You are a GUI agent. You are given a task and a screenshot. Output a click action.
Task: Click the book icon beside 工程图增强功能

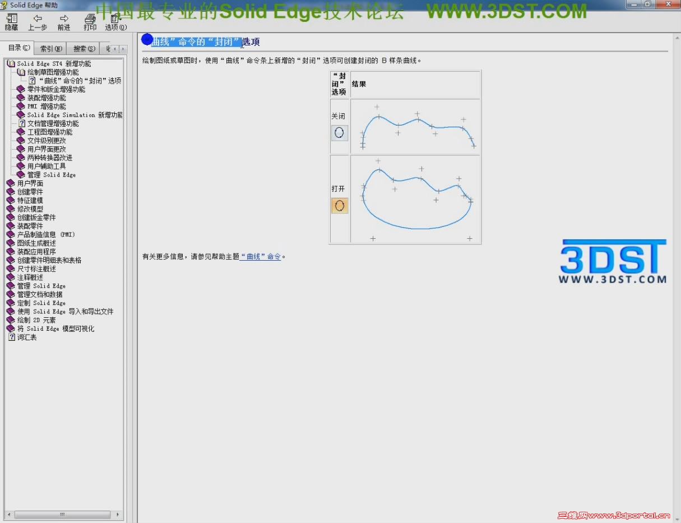pos(21,132)
